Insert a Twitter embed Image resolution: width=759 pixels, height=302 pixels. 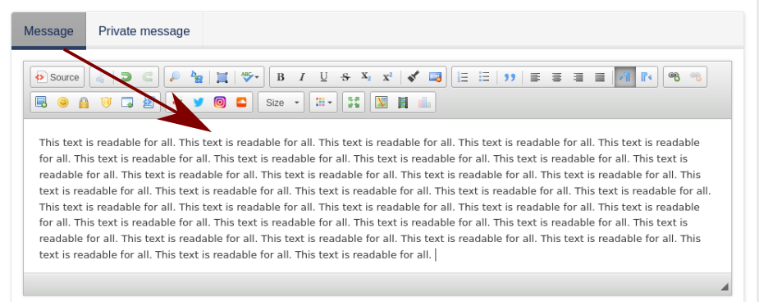[199, 102]
